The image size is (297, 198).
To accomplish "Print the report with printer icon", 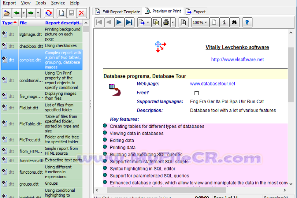I will (166, 22).
